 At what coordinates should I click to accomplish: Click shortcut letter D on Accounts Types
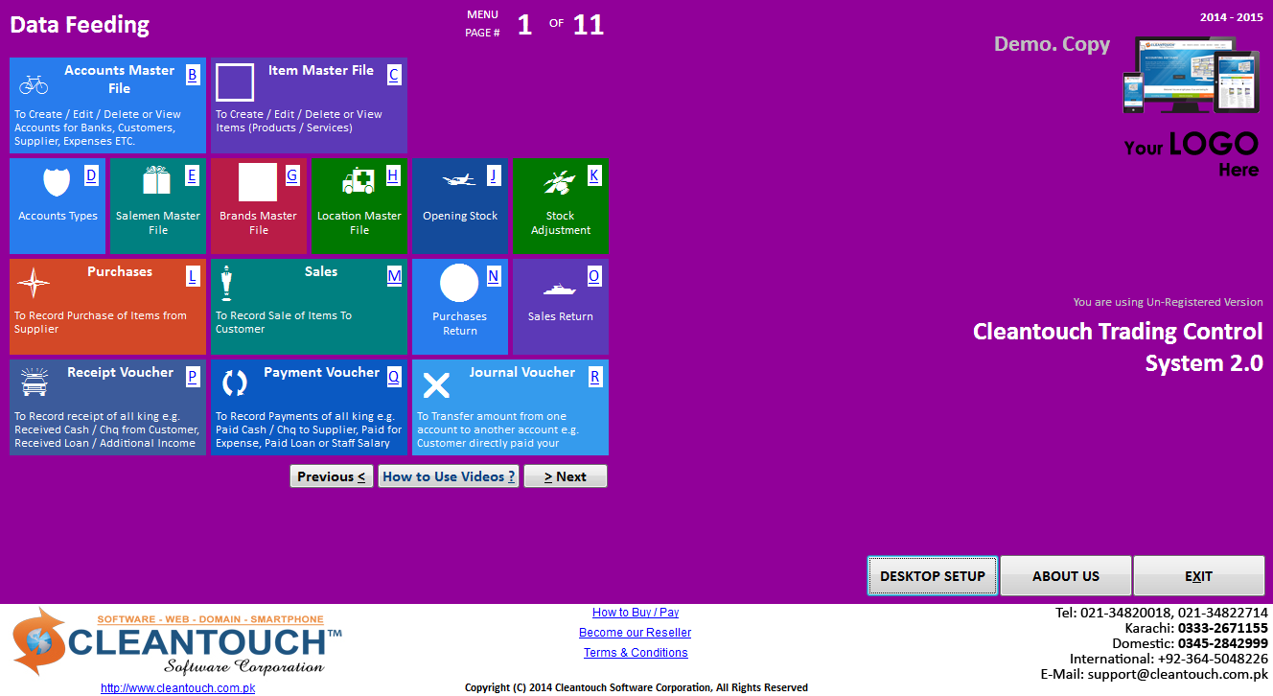(92, 175)
